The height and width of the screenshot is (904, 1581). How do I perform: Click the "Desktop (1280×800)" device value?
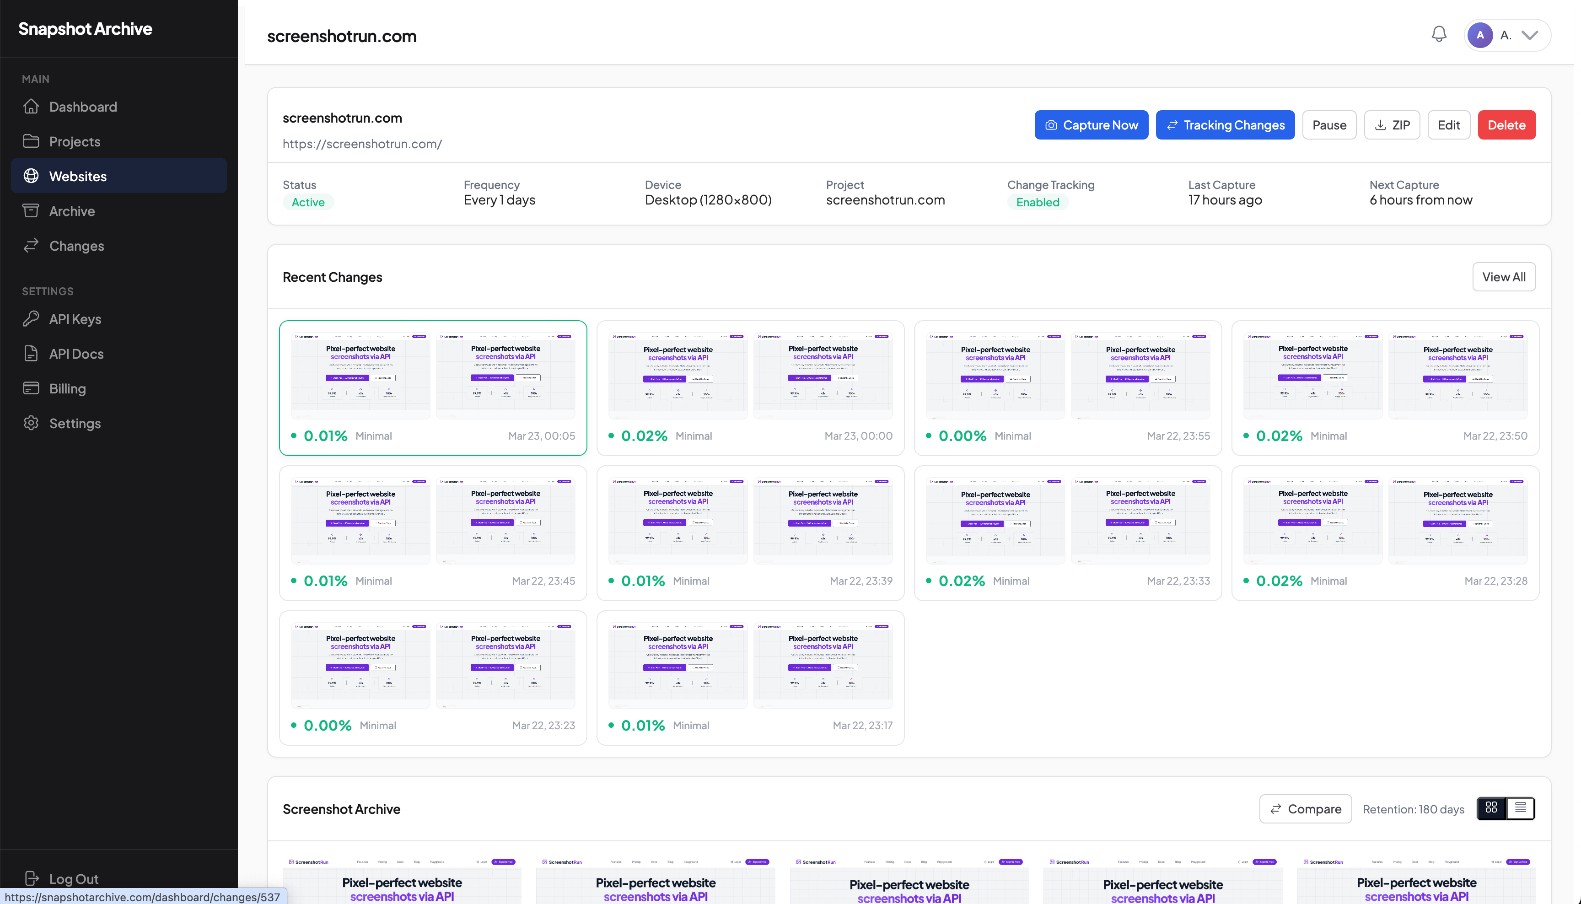(708, 200)
